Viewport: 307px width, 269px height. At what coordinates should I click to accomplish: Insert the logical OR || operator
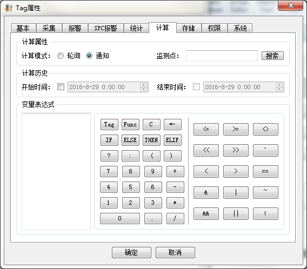[x=236, y=214]
